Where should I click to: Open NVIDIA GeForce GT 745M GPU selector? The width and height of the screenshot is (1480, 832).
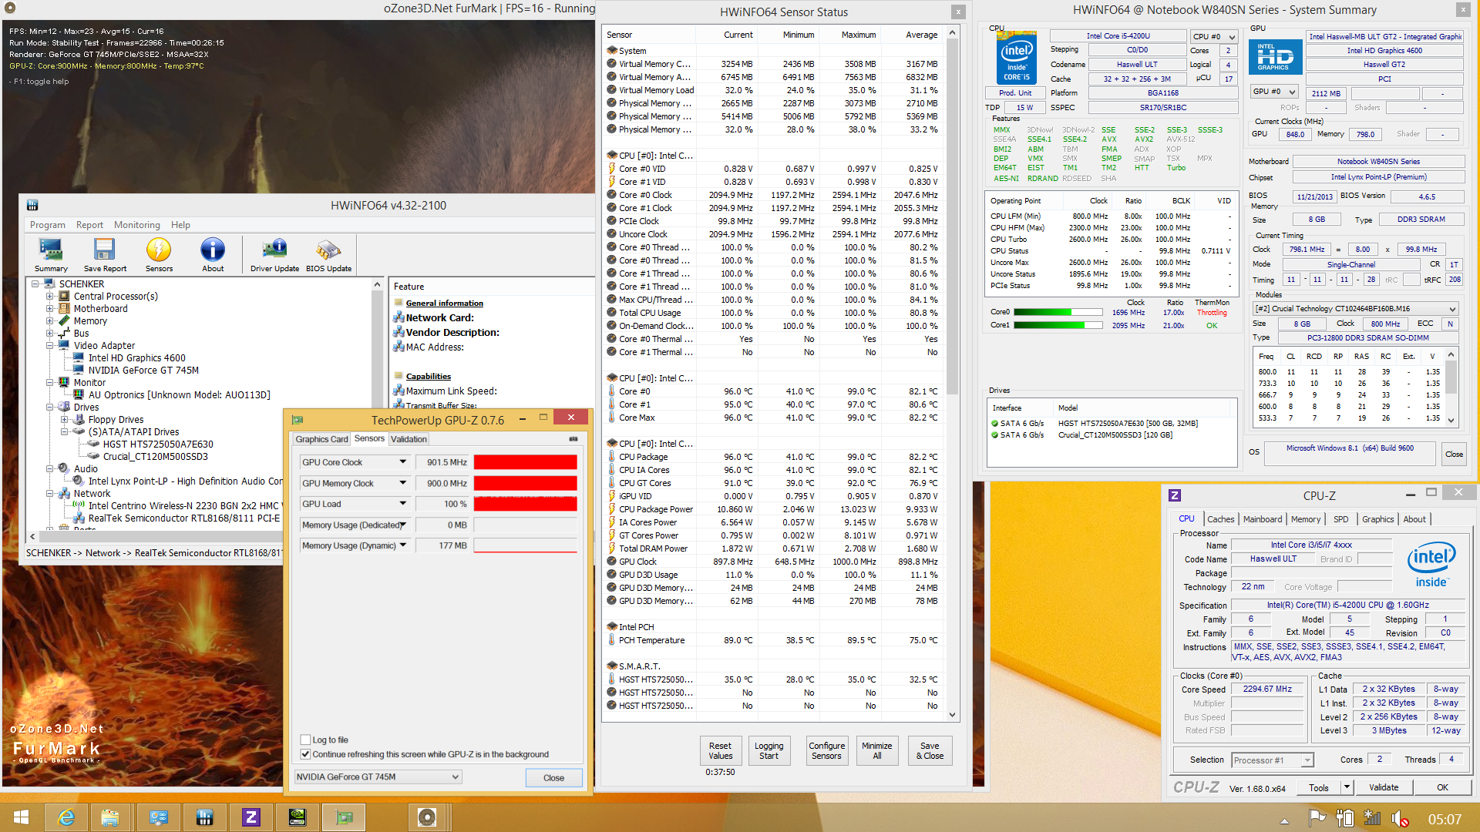378,777
